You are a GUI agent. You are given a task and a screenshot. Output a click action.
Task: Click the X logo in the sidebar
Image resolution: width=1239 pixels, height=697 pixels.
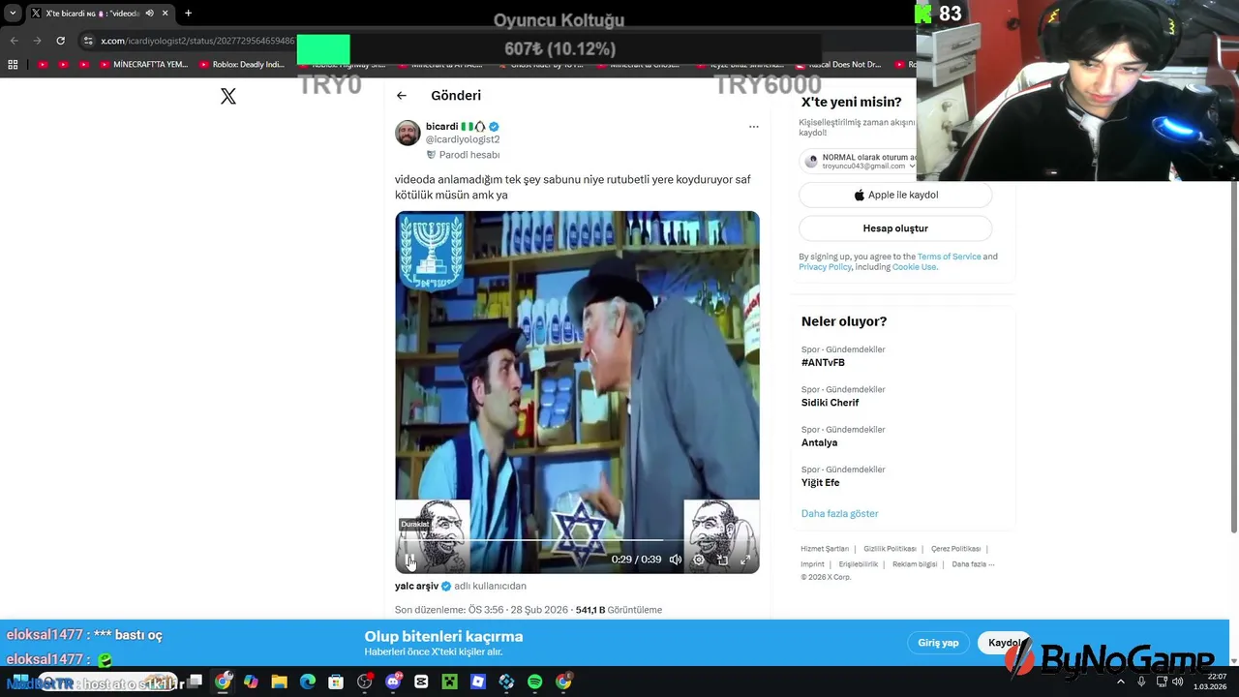coord(228,96)
